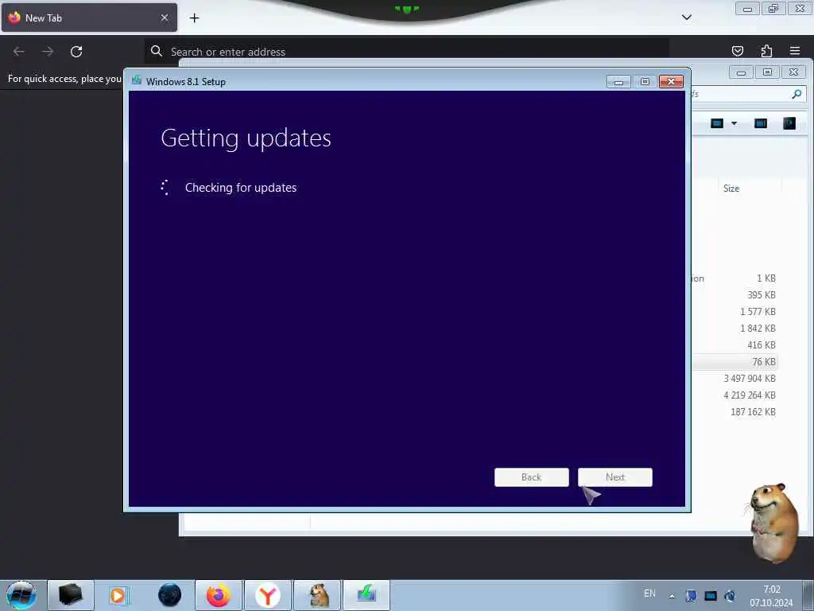Image resolution: width=814 pixels, height=611 pixels.
Task: Click the network tray icon
Action: click(711, 596)
